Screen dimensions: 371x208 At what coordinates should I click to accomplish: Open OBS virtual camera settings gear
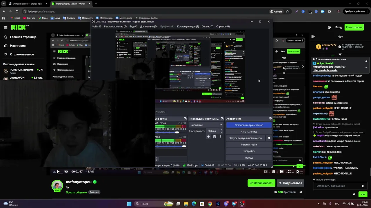(x=269, y=138)
